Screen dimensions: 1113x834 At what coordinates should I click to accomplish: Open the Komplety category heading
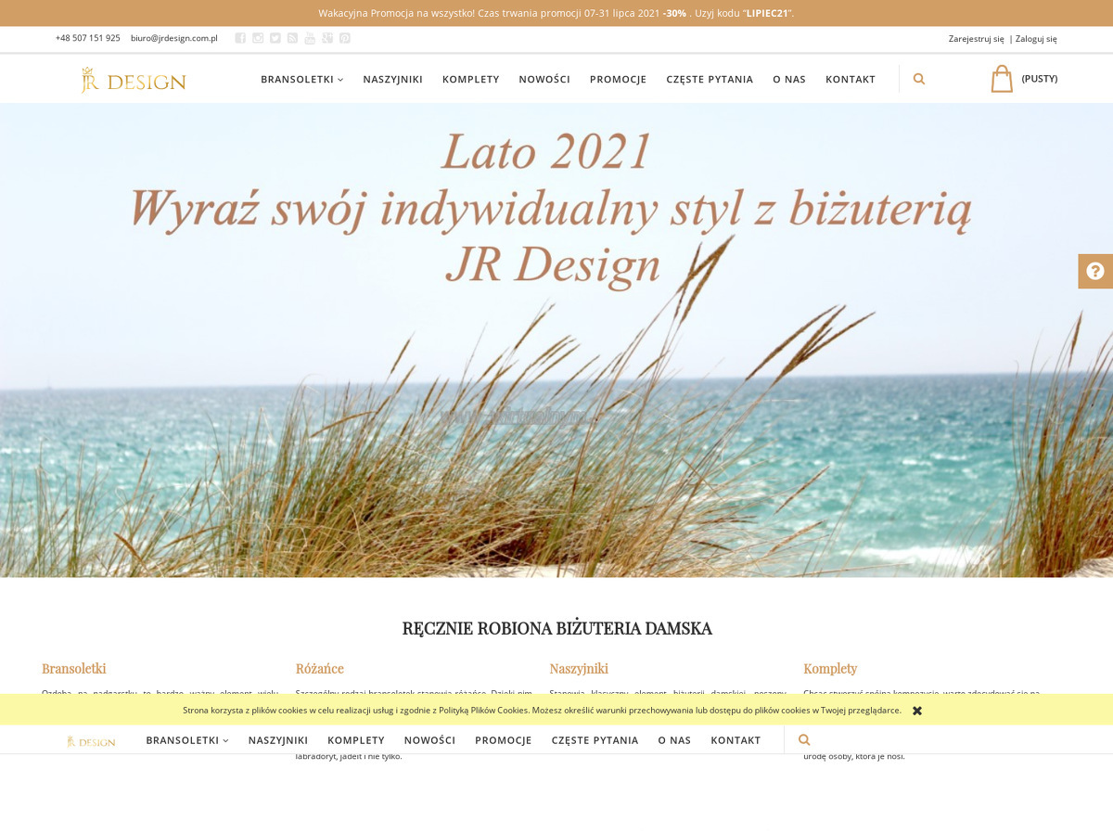(830, 669)
